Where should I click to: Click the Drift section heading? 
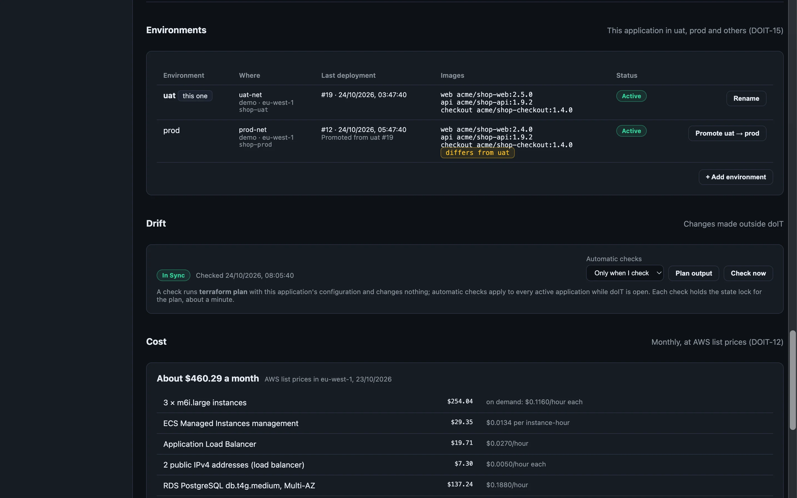pos(156,224)
